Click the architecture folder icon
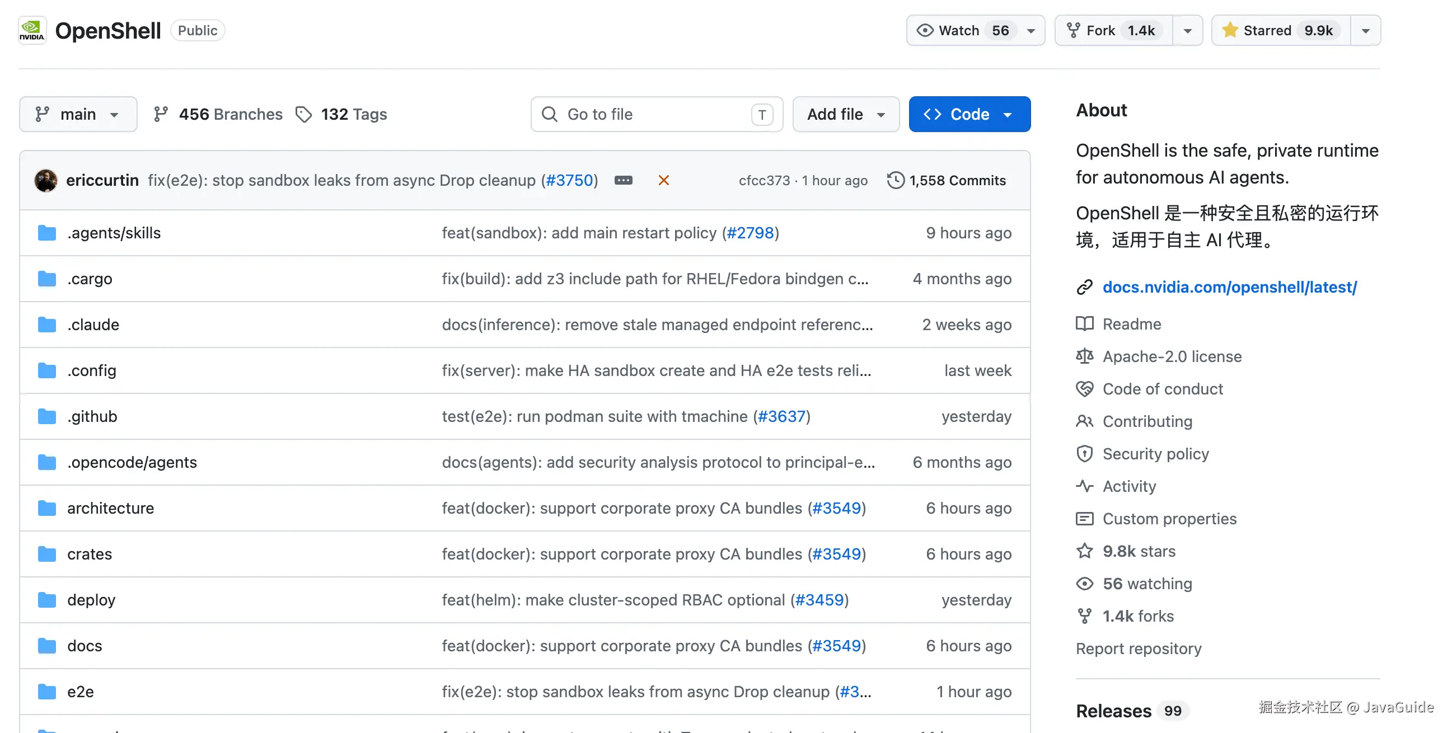 click(47, 508)
